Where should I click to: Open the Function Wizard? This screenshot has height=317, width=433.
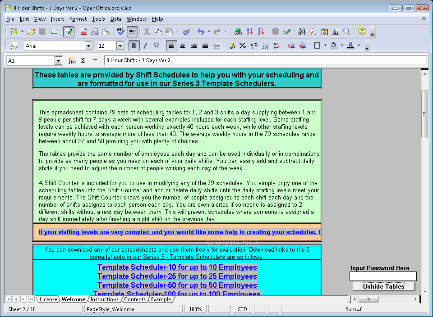(72, 61)
